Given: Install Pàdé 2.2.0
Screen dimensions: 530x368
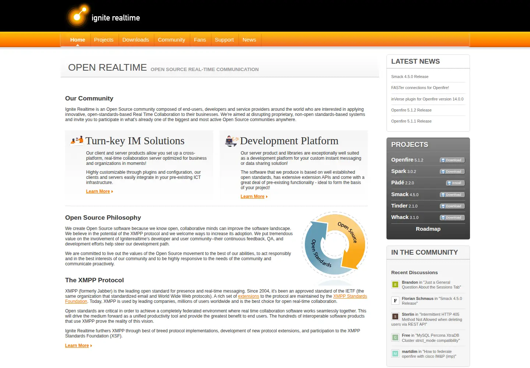Looking at the screenshot, I should (455, 183).
